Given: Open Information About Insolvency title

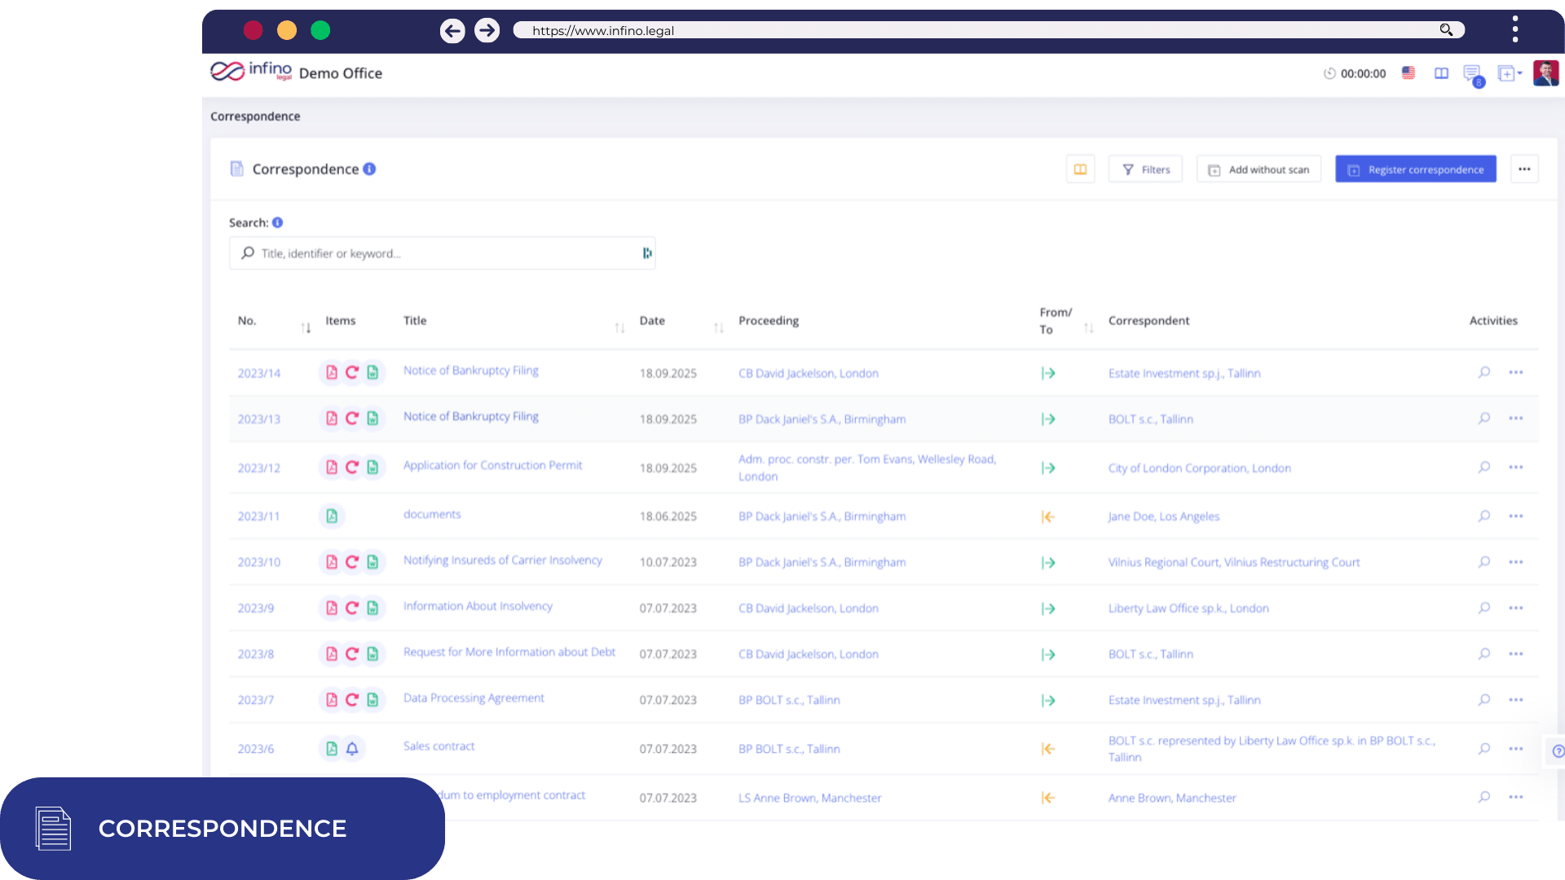Looking at the screenshot, I should (x=478, y=606).
